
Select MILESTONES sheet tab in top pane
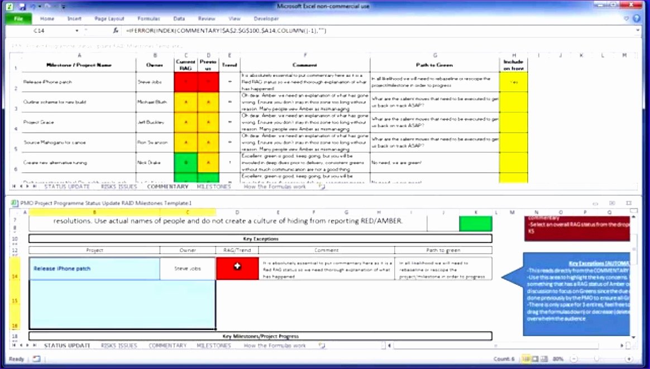coord(214,187)
